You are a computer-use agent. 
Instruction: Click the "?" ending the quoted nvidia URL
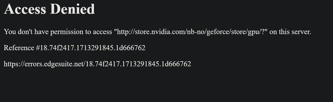263,32
